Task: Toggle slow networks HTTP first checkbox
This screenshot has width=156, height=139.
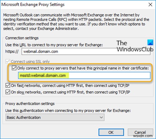Action: point(8,92)
